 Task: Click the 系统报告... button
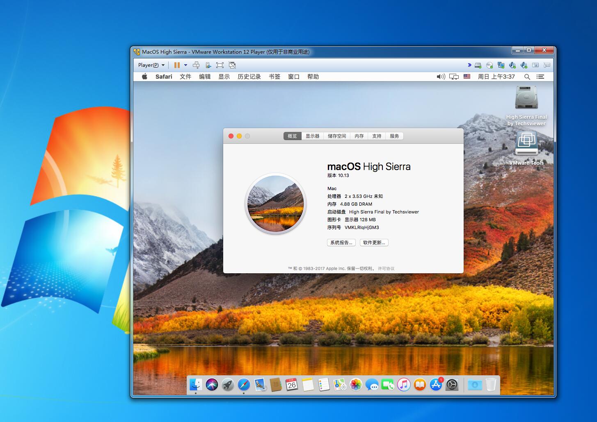(341, 243)
